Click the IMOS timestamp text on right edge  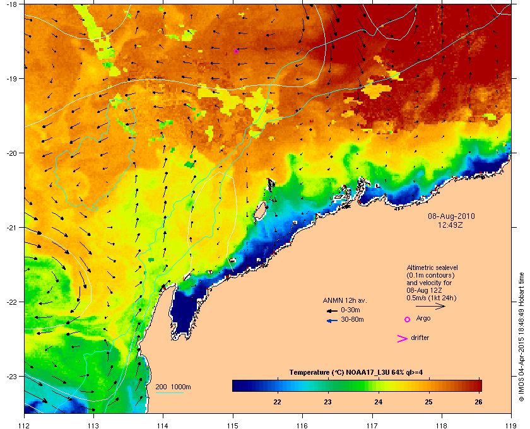coord(521,337)
